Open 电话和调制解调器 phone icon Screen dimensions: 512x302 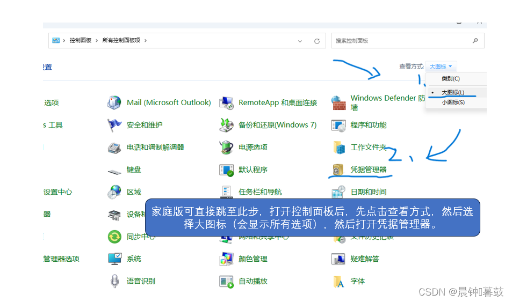[114, 148]
